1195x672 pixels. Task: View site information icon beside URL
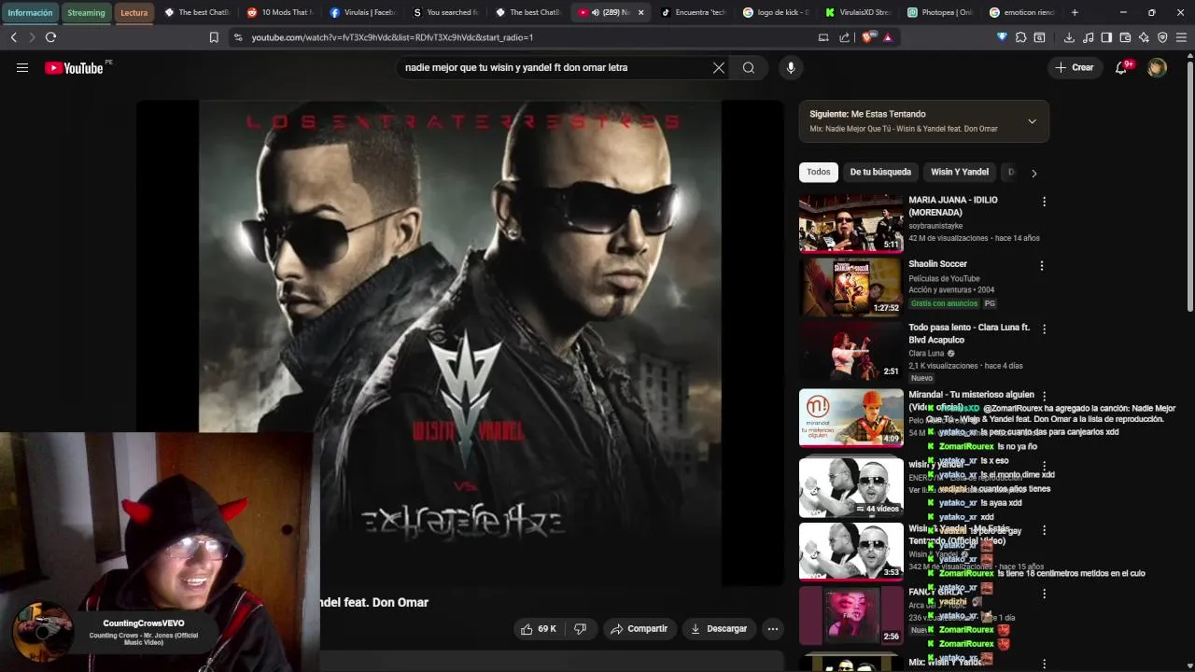click(x=238, y=37)
